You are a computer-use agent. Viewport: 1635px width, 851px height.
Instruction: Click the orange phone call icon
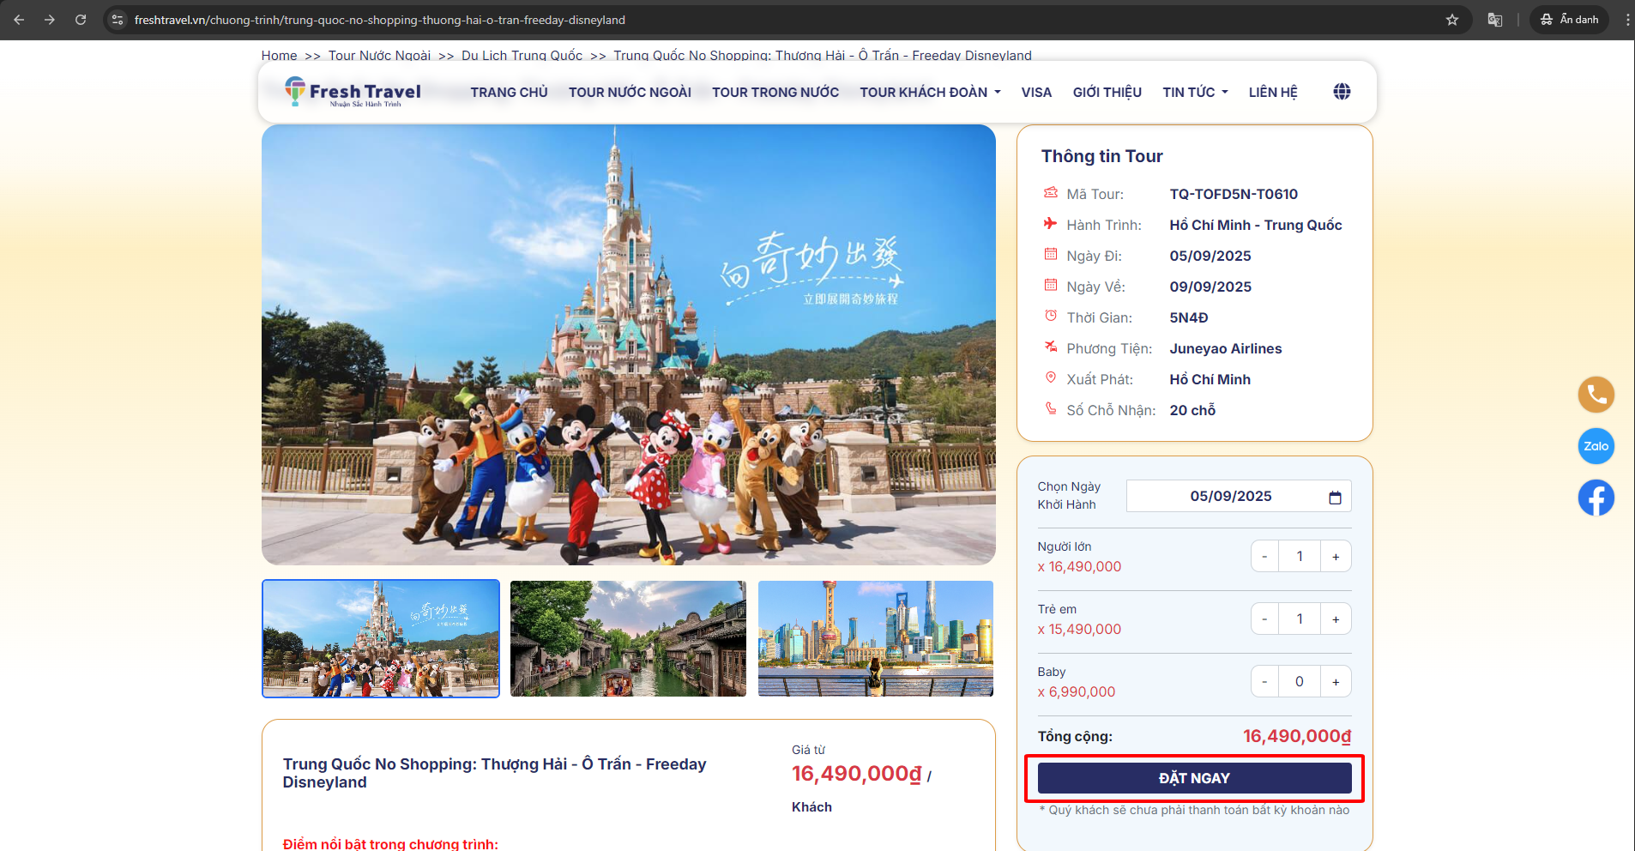(x=1596, y=395)
